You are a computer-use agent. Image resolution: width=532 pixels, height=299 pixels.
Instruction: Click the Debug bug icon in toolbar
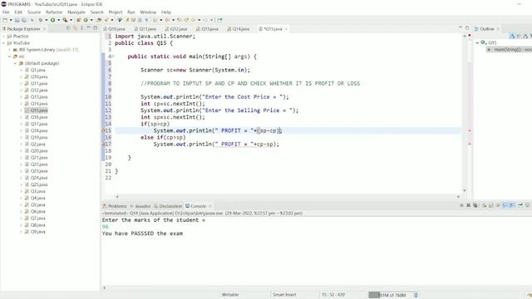tap(41, 20)
